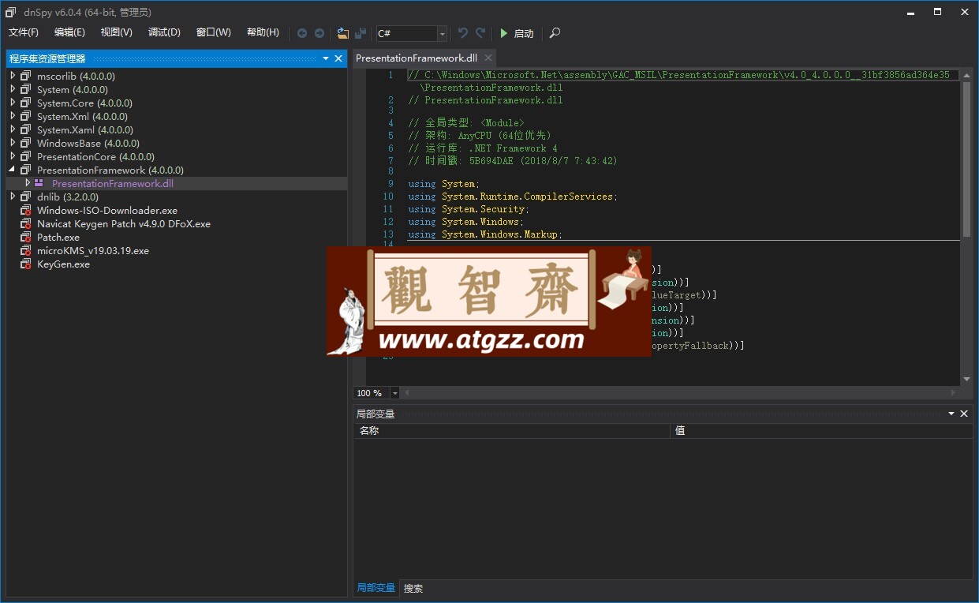Expand the System.Xml assembly node

click(13, 117)
